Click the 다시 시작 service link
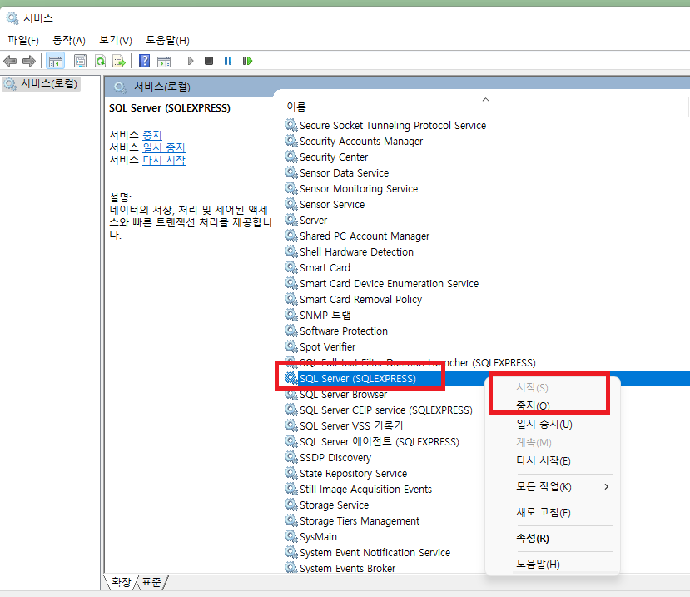The width and height of the screenshot is (690, 597). point(164,159)
